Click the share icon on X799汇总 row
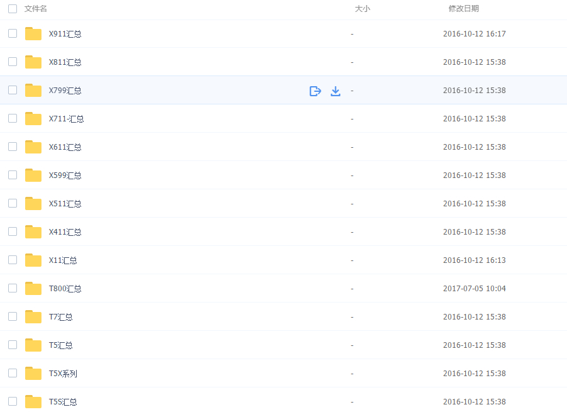Screen dimensions: 567x412 [316, 91]
